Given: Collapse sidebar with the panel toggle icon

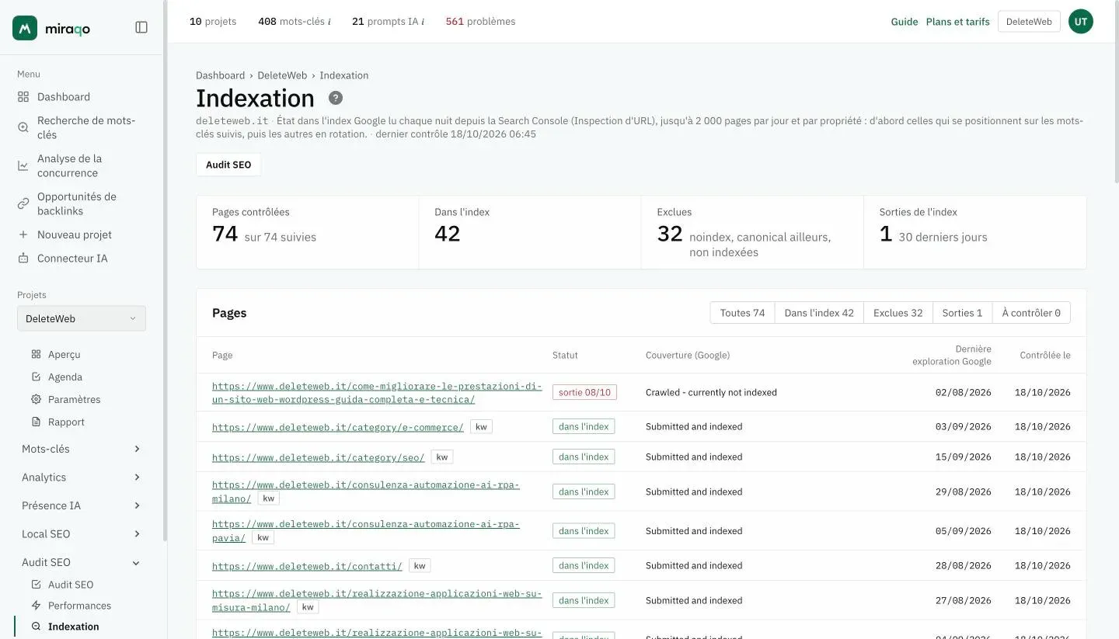Looking at the screenshot, I should tap(141, 27).
